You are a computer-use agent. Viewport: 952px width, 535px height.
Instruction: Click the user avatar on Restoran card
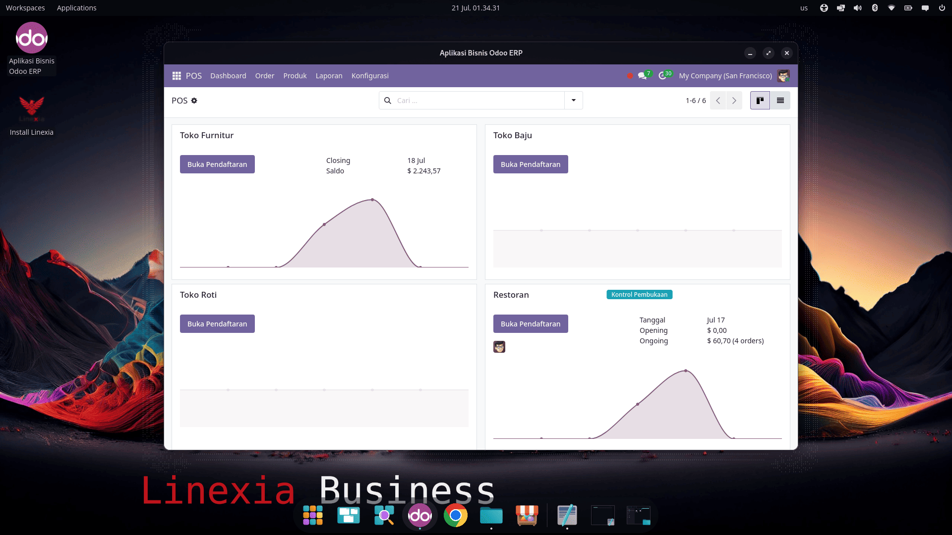(499, 347)
